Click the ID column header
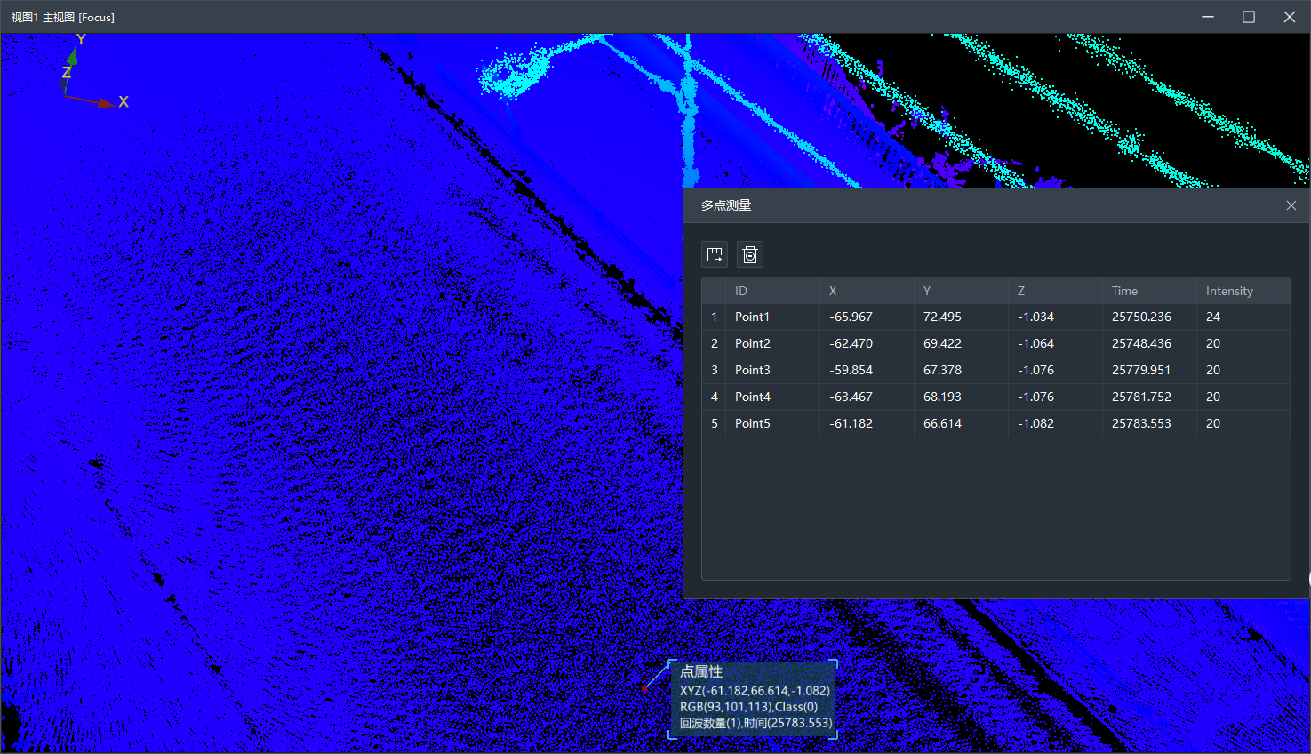 click(x=741, y=291)
